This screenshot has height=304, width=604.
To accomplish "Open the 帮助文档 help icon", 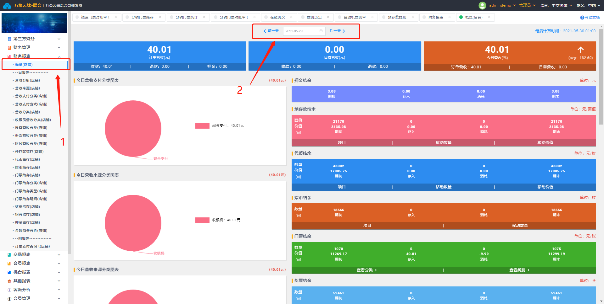I will 582,17.
